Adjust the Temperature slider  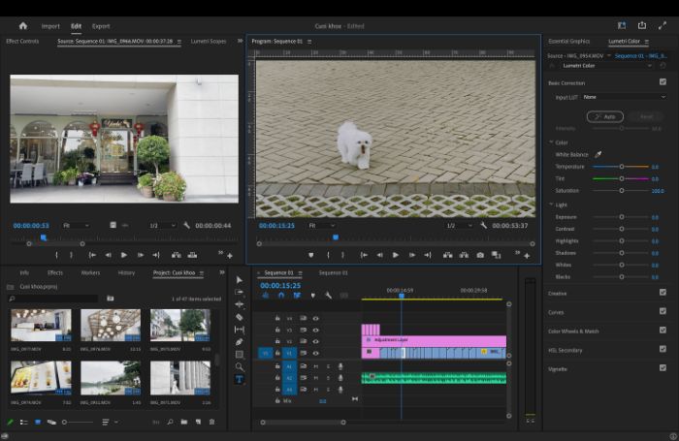(621, 167)
